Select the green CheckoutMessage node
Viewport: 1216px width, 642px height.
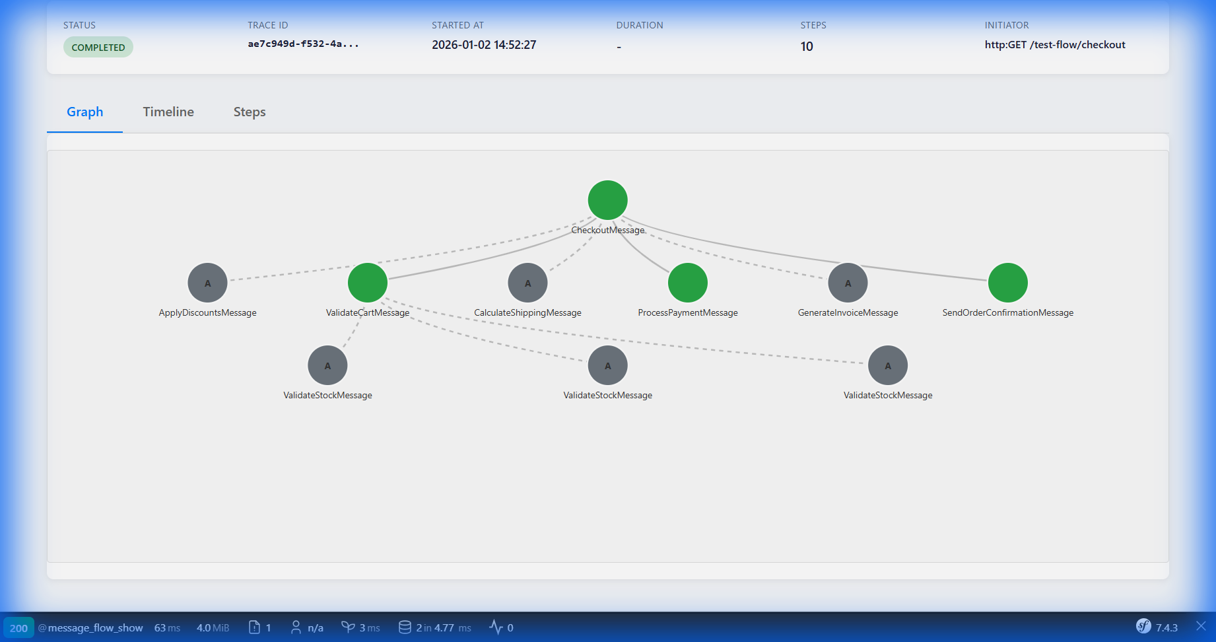[x=607, y=199]
